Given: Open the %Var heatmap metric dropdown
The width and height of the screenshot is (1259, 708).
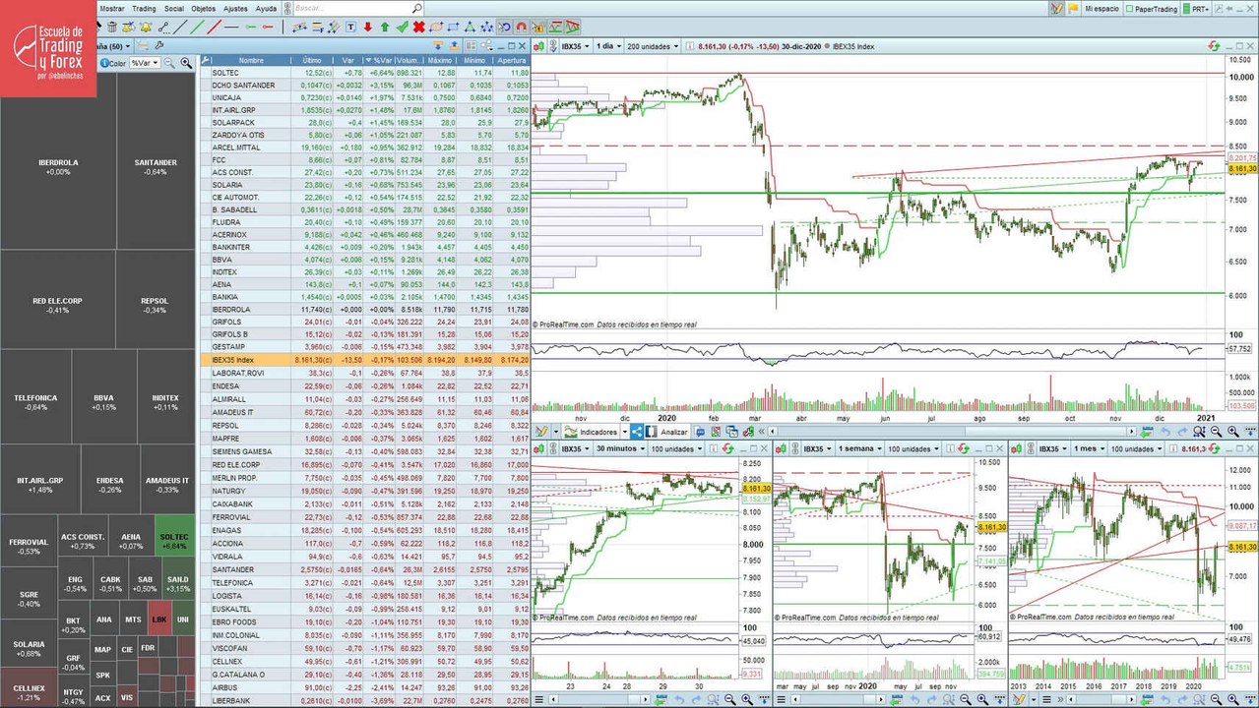Looking at the screenshot, I should (x=145, y=63).
